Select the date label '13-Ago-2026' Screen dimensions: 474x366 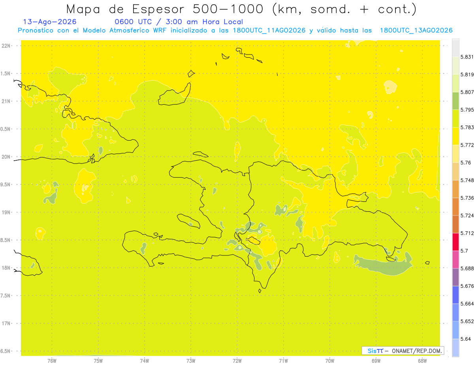tap(50, 22)
